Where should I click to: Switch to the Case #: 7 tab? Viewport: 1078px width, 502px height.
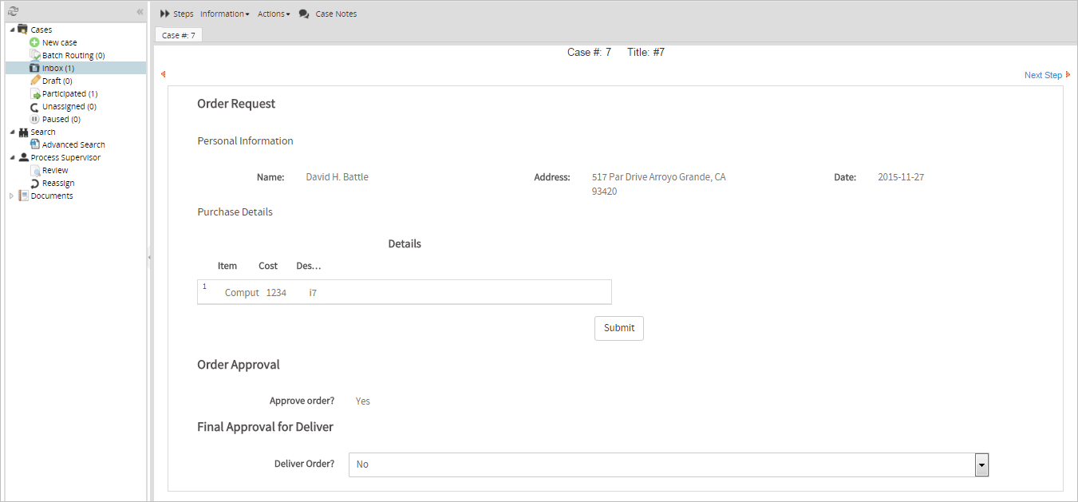(178, 35)
